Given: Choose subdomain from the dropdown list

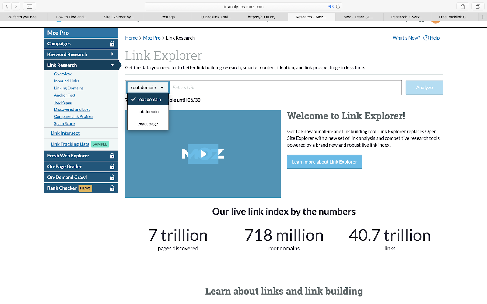Looking at the screenshot, I should point(148,112).
